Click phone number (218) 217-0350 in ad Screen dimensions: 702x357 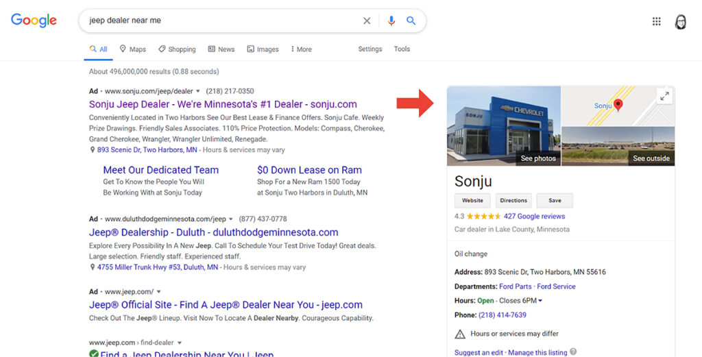[230, 91]
